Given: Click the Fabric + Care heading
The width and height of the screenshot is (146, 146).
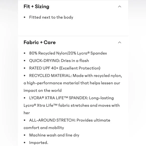Looking at the screenshot, I should point(40,42).
